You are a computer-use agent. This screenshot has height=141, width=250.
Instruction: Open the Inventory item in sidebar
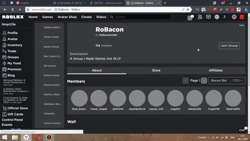click(12, 45)
